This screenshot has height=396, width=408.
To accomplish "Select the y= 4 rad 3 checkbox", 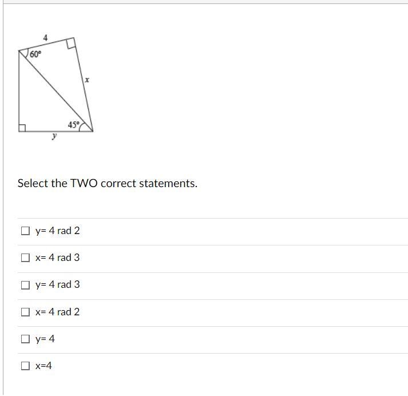I will tap(25, 285).
